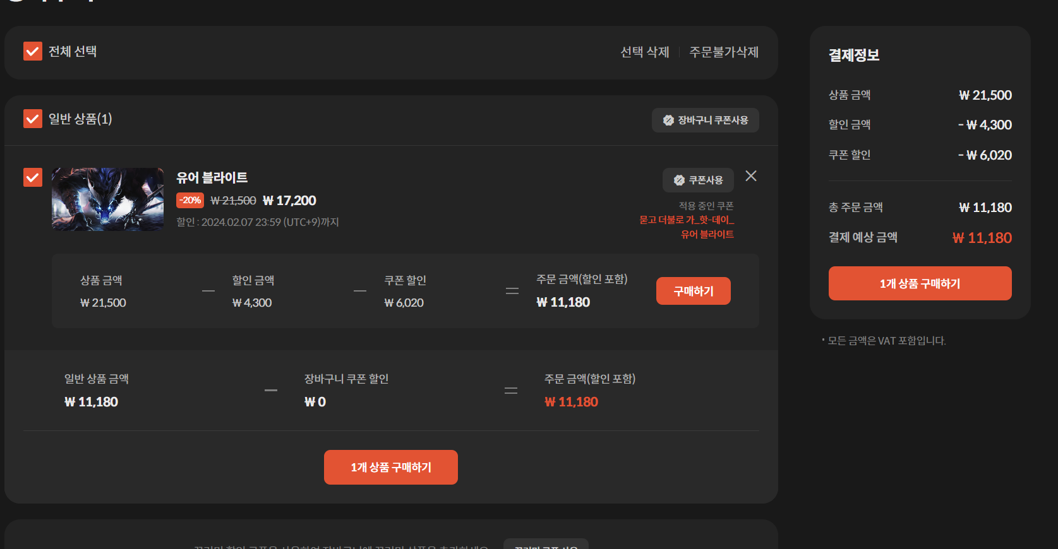Click the 결제 예상 금액 total ₩11,180

coord(982,238)
